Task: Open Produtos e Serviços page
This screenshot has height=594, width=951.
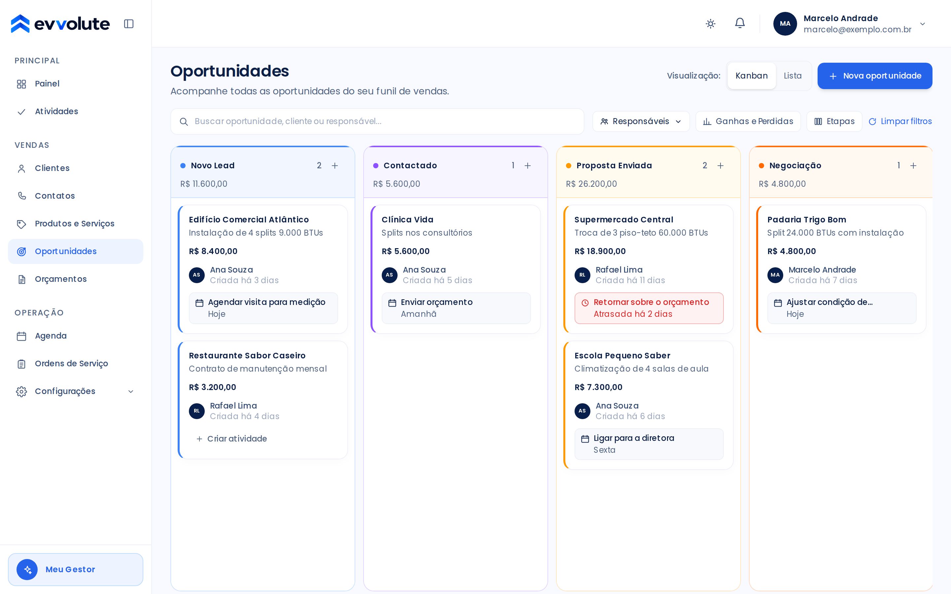Action: tap(75, 223)
